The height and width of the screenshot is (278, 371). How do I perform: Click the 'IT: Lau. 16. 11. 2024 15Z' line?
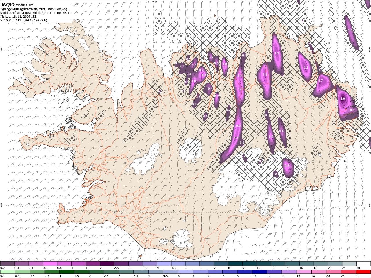pos(19,17)
